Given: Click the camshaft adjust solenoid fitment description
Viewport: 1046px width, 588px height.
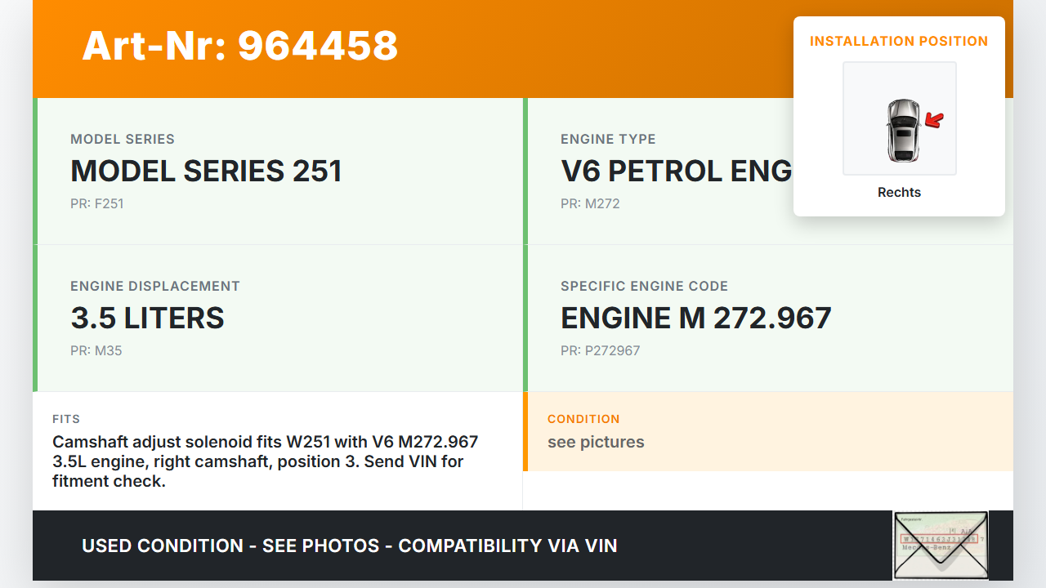Looking at the screenshot, I should (265, 461).
